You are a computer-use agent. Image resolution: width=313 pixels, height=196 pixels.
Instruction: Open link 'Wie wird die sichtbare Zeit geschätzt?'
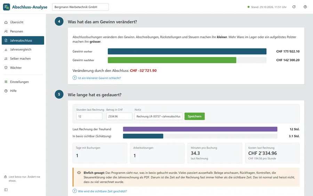click(x=102, y=191)
